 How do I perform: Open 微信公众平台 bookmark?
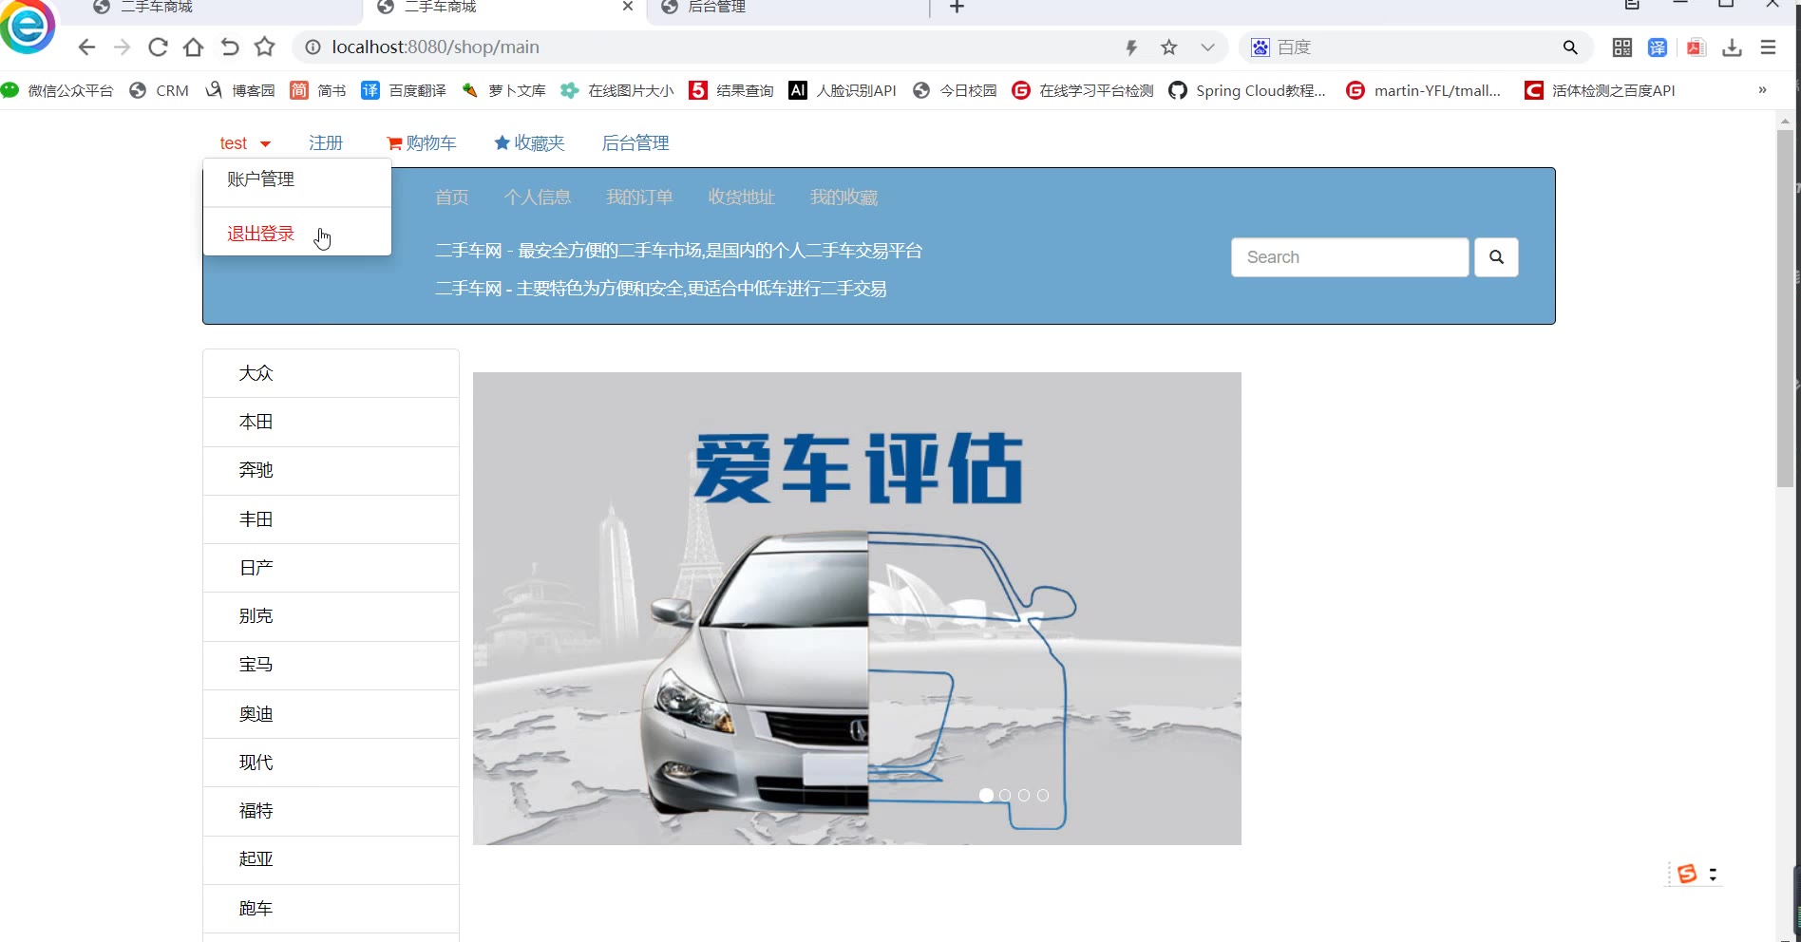coord(57,90)
